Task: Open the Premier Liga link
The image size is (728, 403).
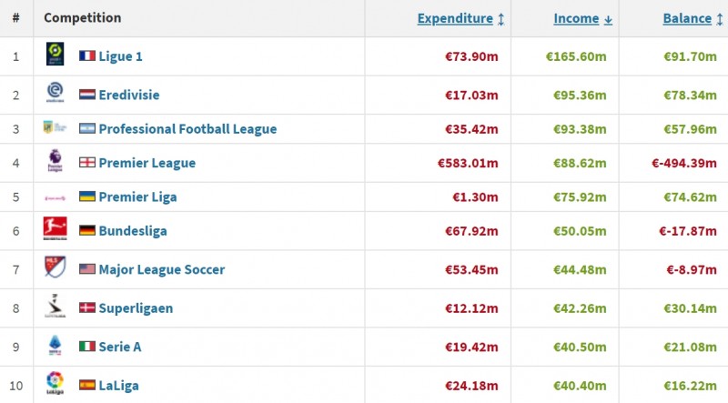Action: tap(137, 197)
